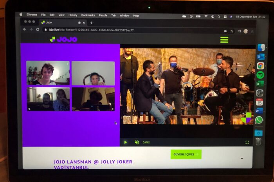
Task: Click the battery status icon
Action: click(x=198, y=16)
